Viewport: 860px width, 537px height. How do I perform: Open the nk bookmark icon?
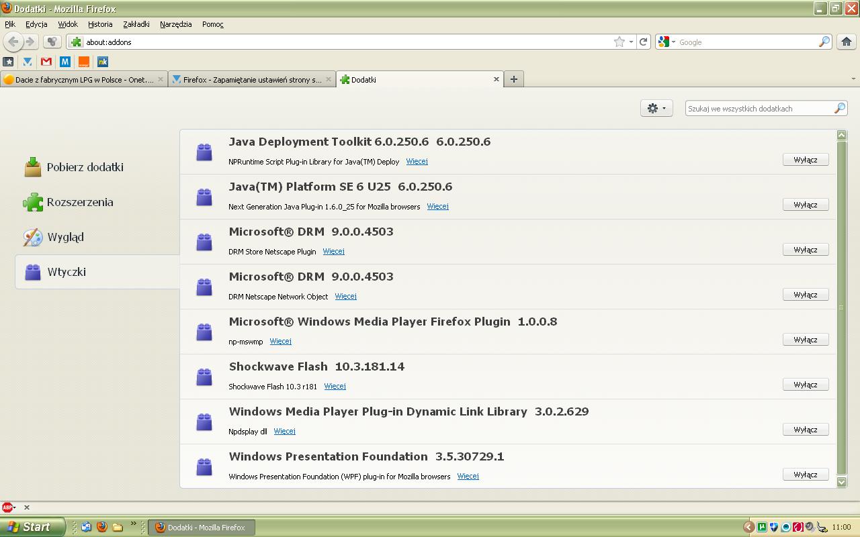click(x=103, y=61)
